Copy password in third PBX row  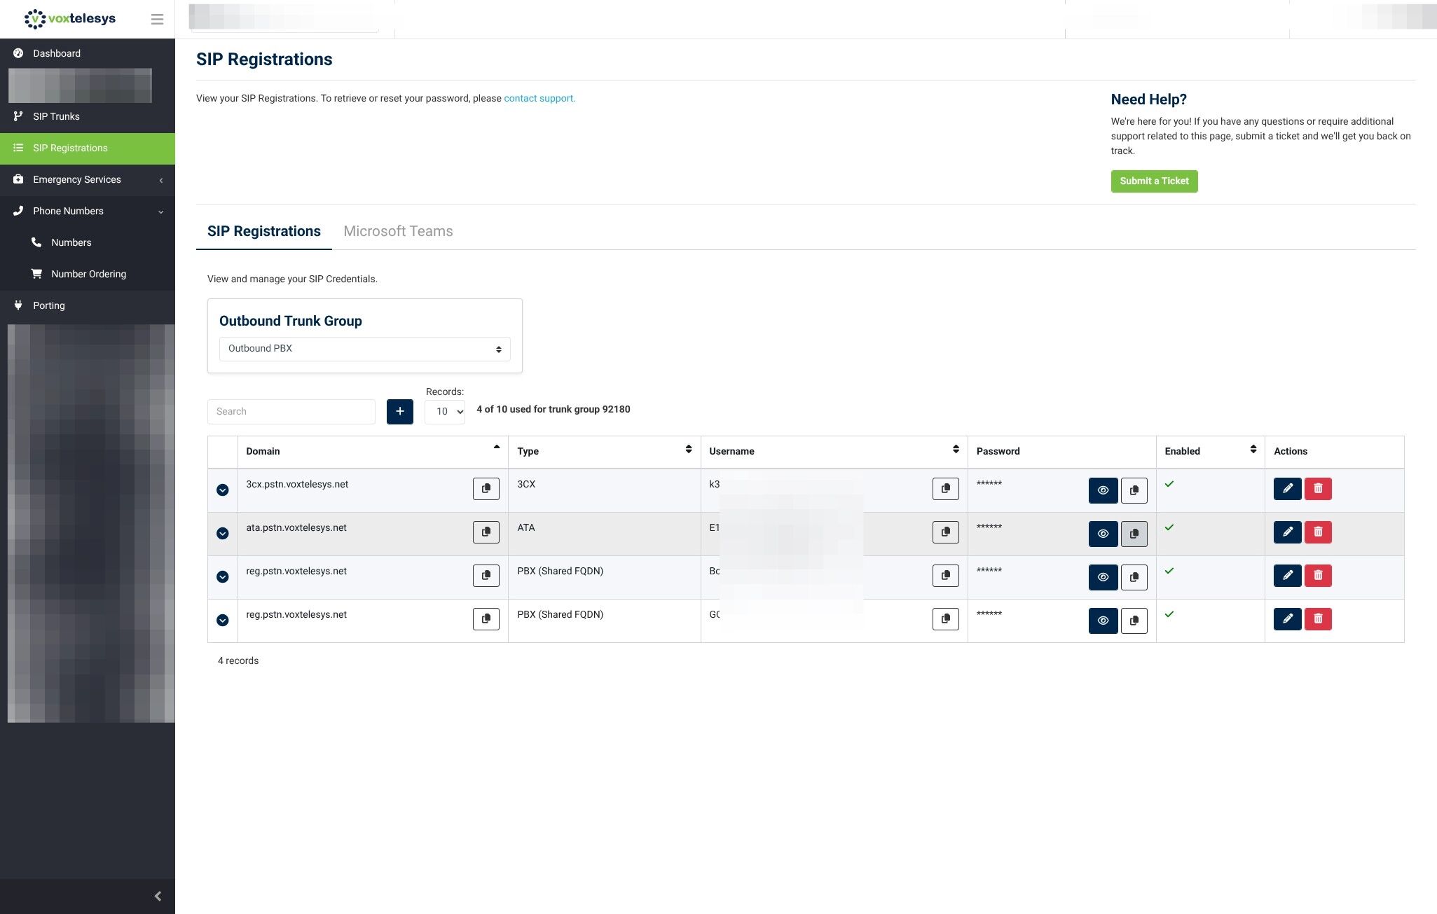1134,577
